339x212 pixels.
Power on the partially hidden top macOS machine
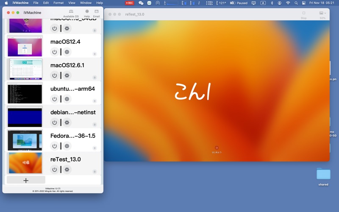(55, 28)
